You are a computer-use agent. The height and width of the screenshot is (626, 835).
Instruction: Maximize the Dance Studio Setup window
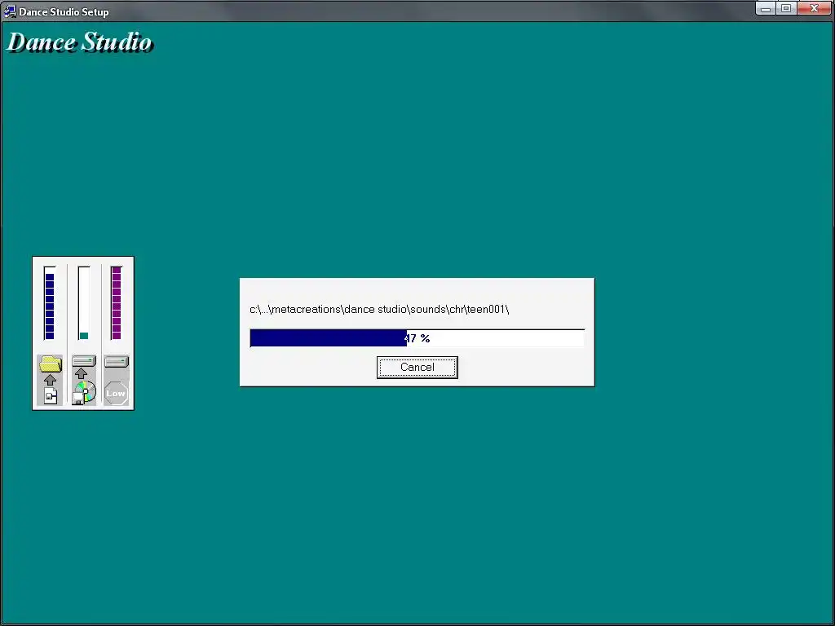coord(786,8)
